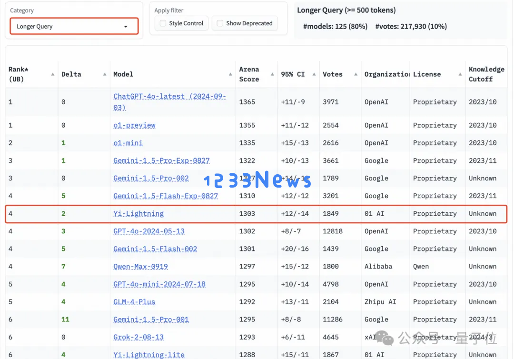The width and height of the screenshot is (514, 359).
Task: Open the Gemini-1.5-Flash-002 link
Action: pos(155,249)
